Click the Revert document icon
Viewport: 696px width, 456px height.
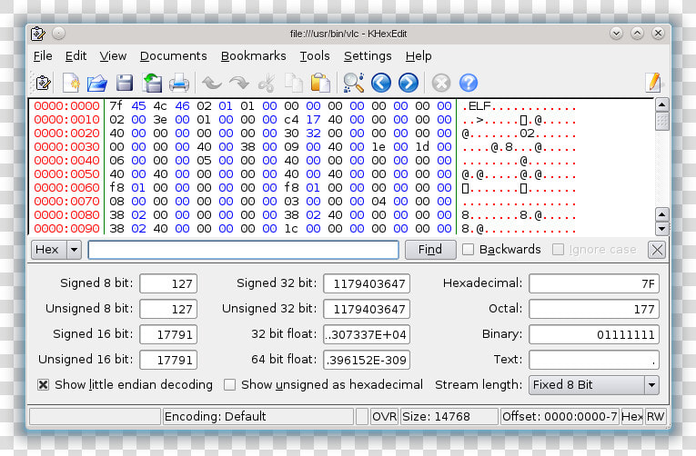coord(152,83)
